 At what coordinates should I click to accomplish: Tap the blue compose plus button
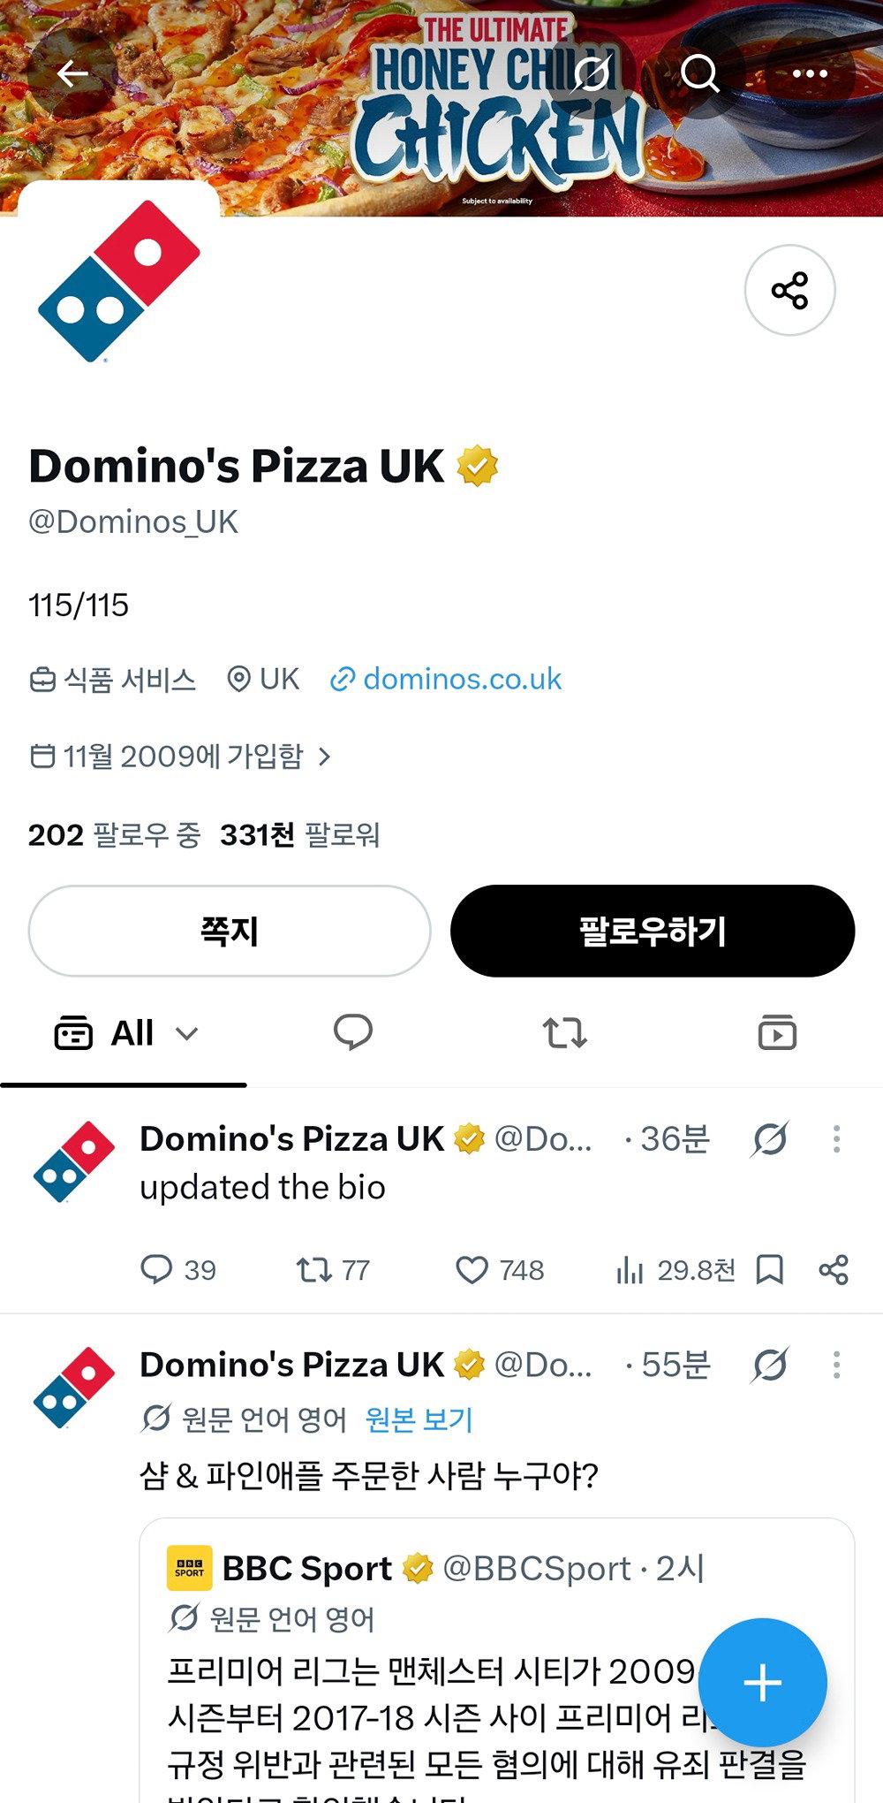coord(763,1682)
